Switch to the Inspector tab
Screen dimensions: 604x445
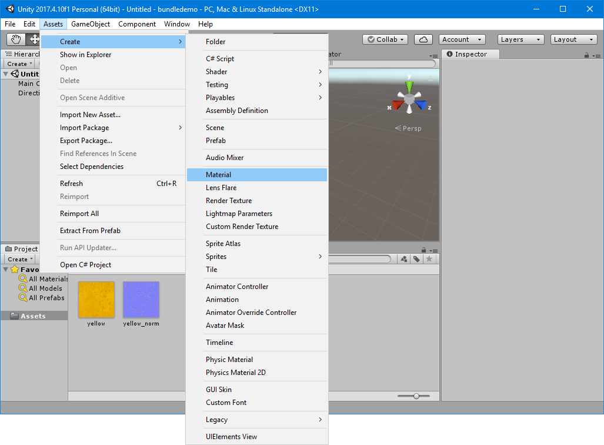click(x=470, y=54)
